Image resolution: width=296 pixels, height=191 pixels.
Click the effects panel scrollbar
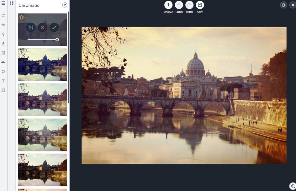coord(69,57)
